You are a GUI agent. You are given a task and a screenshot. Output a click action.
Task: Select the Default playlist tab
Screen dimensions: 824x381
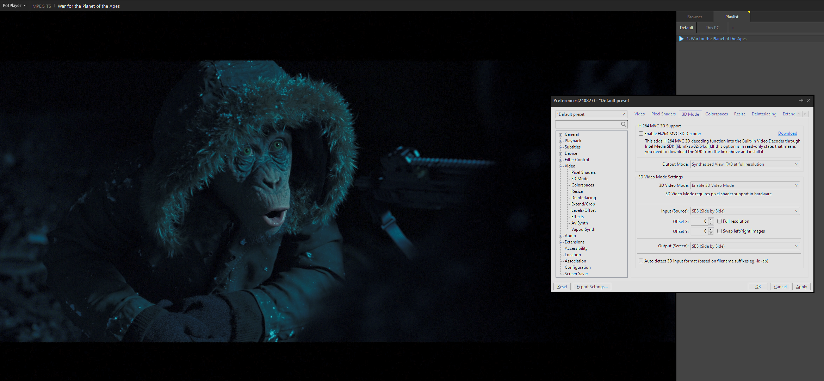click(x=686, y=28)
